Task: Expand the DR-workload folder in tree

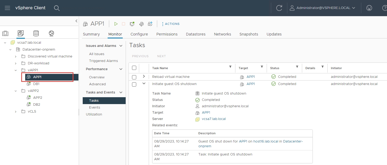Action: tap(16, 63)
